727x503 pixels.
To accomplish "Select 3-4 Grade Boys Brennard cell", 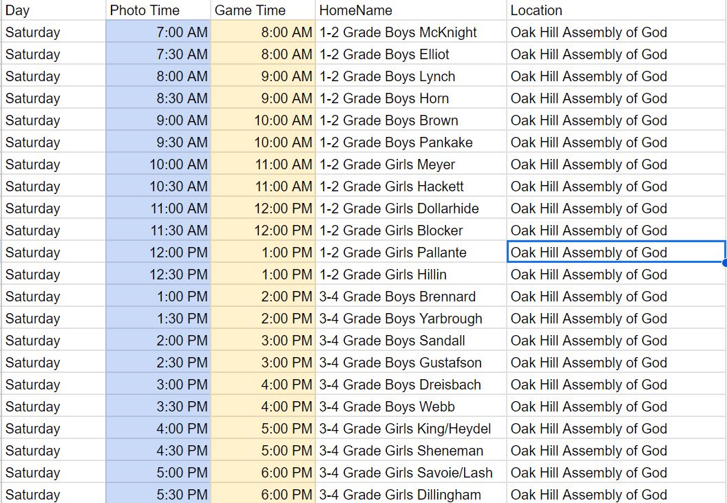I will click(411, 297).
